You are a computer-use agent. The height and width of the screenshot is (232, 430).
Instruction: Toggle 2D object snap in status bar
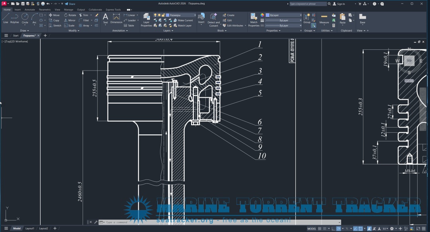(360, 228)
